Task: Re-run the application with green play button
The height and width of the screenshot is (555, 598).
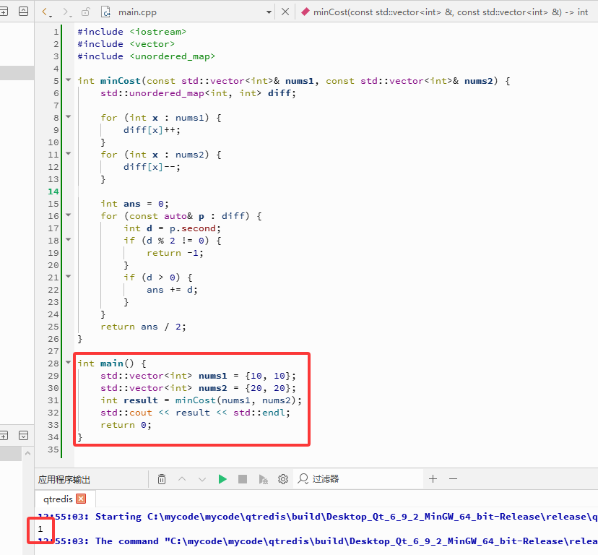Action: [222, 479]
